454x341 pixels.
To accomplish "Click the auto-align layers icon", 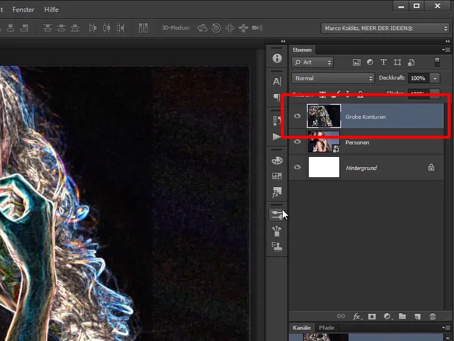I will (143, 28).
